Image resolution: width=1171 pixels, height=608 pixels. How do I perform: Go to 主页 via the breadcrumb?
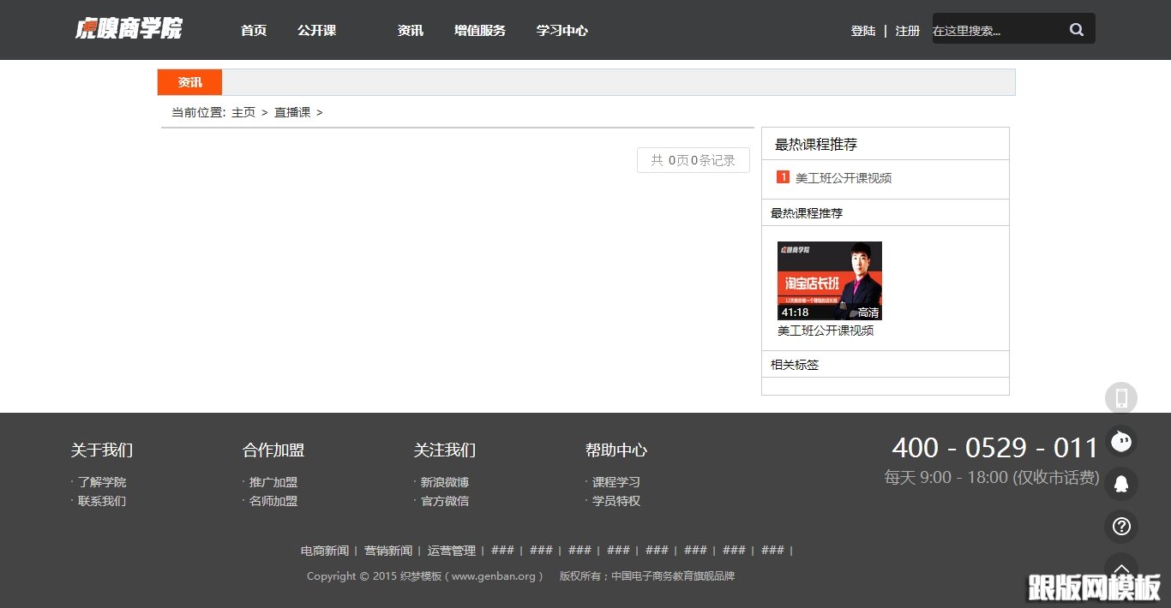click(x=243, y=112)
